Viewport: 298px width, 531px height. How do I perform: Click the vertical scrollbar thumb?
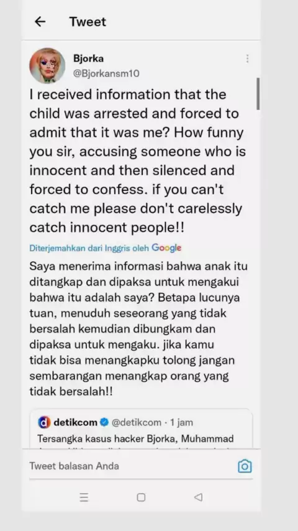click(258, 94)
